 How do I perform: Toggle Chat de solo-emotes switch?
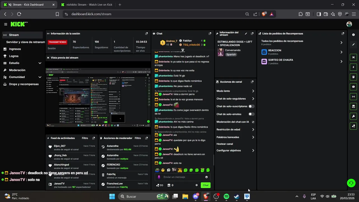click(x=252, y=114)
